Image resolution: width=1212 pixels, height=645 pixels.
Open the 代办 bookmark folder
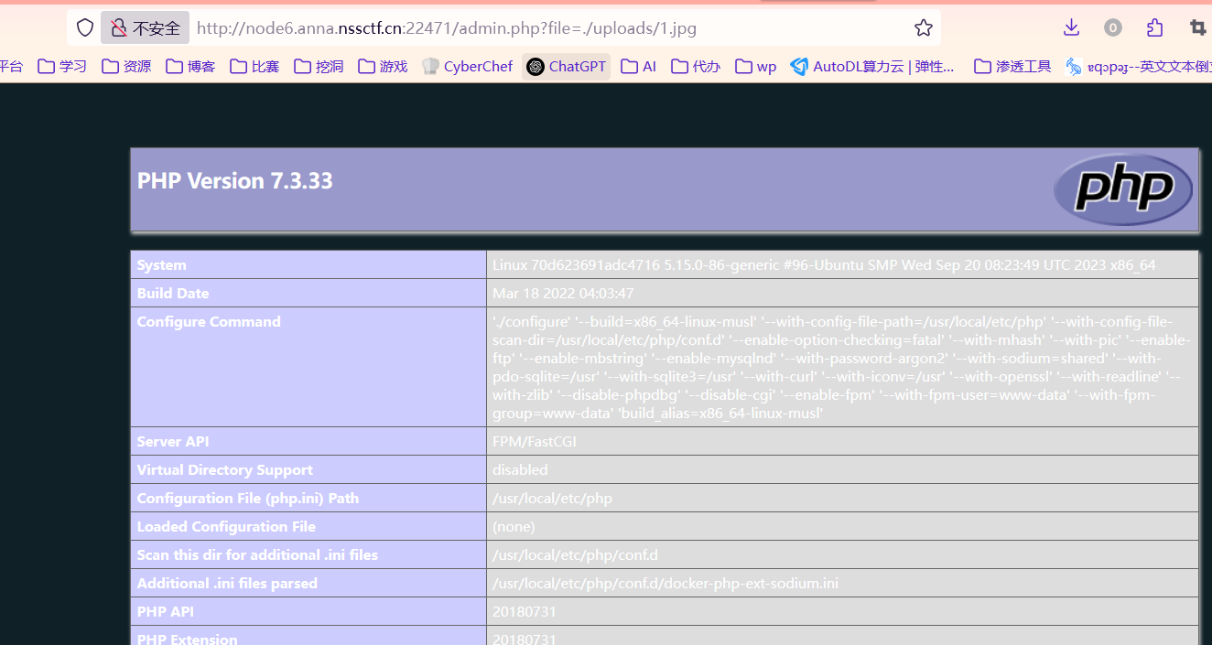click(696, 66)
